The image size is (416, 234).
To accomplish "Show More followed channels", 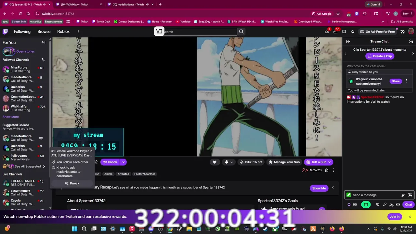I will (11, 117).
